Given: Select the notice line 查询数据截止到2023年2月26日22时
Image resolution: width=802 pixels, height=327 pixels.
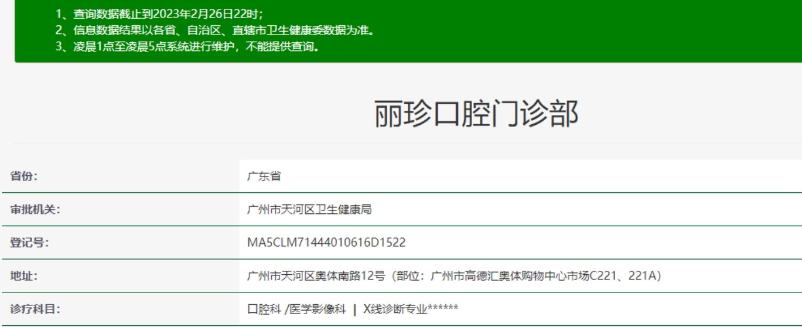Looking at the screenshot, I should click(159, 15).
